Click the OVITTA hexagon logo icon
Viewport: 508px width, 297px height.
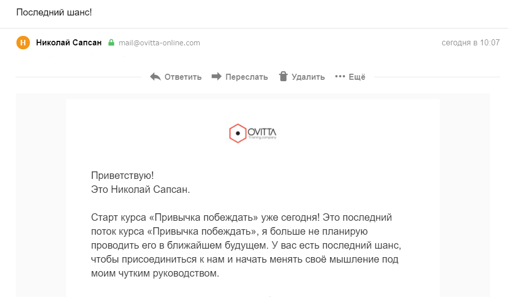click(238, 134)
